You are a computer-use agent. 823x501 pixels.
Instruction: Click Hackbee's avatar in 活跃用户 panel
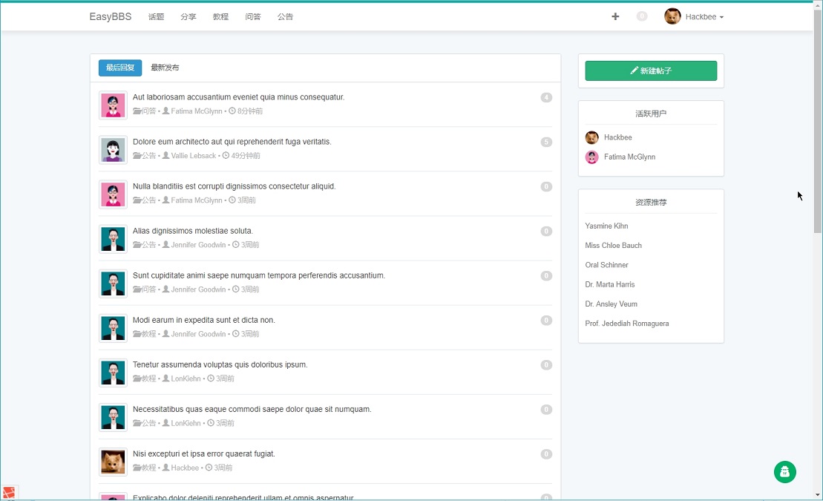[591, 137]
